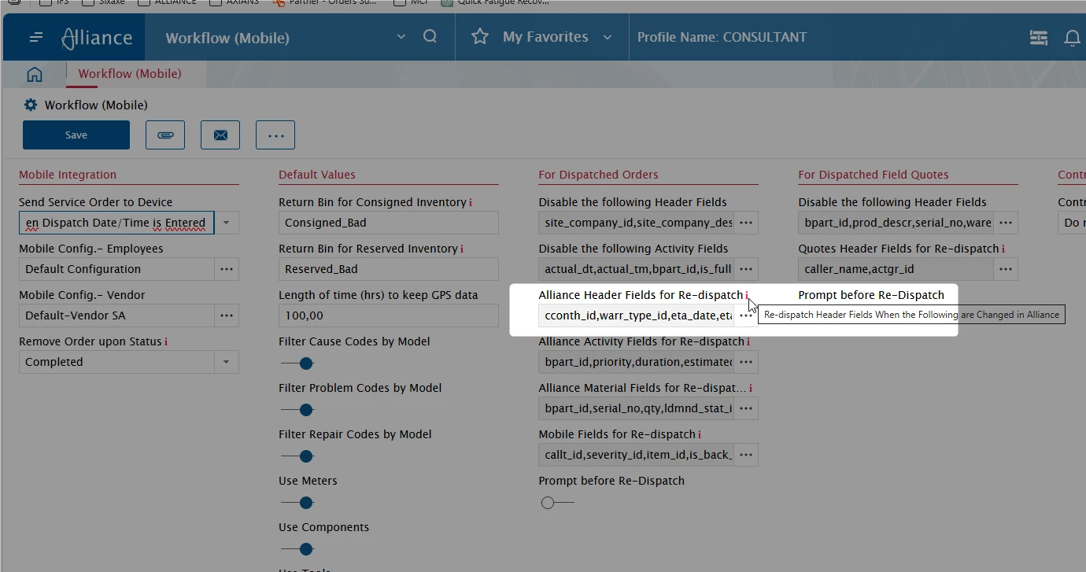Toggle the Use Components switch
1086x572 pixels.
click(x=297, y=549)
